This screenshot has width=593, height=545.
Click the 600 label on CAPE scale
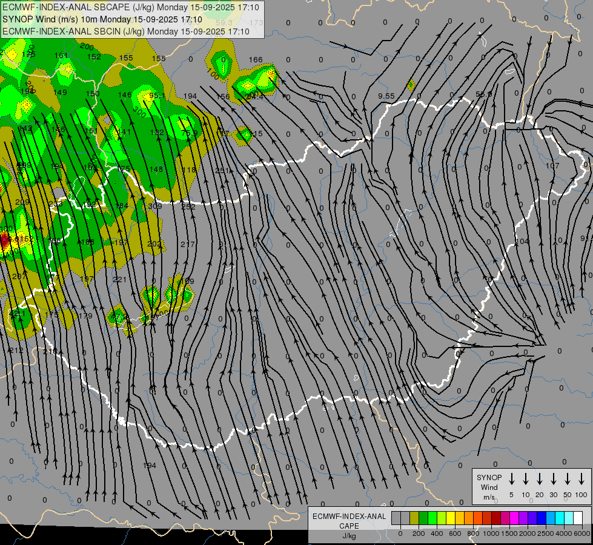coord(455,533)
